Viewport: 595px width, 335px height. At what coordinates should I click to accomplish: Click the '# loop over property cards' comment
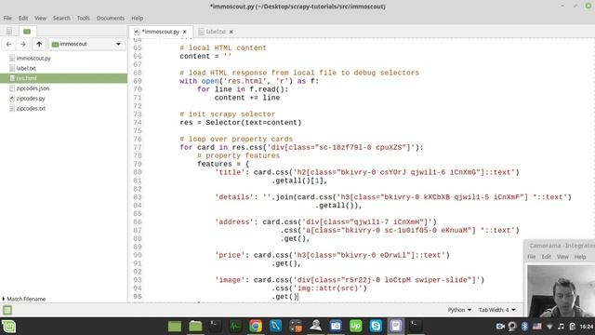[236, 139]
